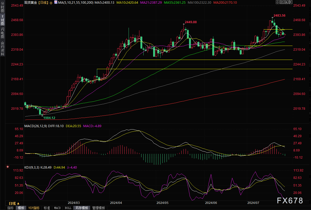Click the red sun icon near KDJ panel
The image size is (311, 210).
[8, 167]
